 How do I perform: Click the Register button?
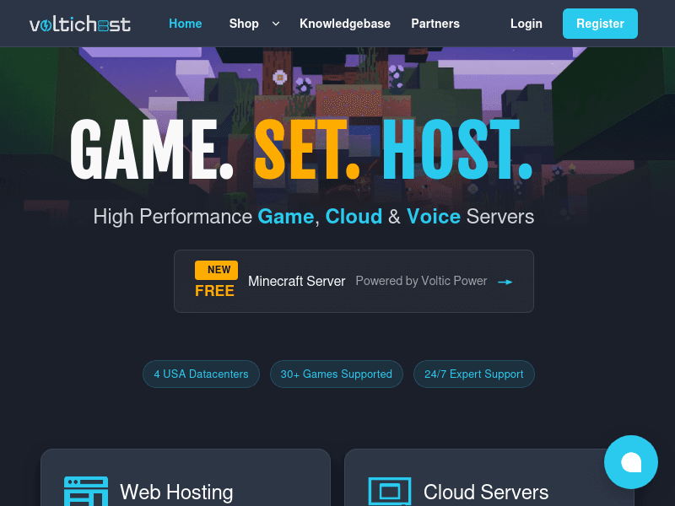[x=600, y=24]
